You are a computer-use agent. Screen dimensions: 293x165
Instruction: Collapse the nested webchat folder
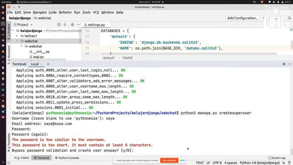click(22, 46)
